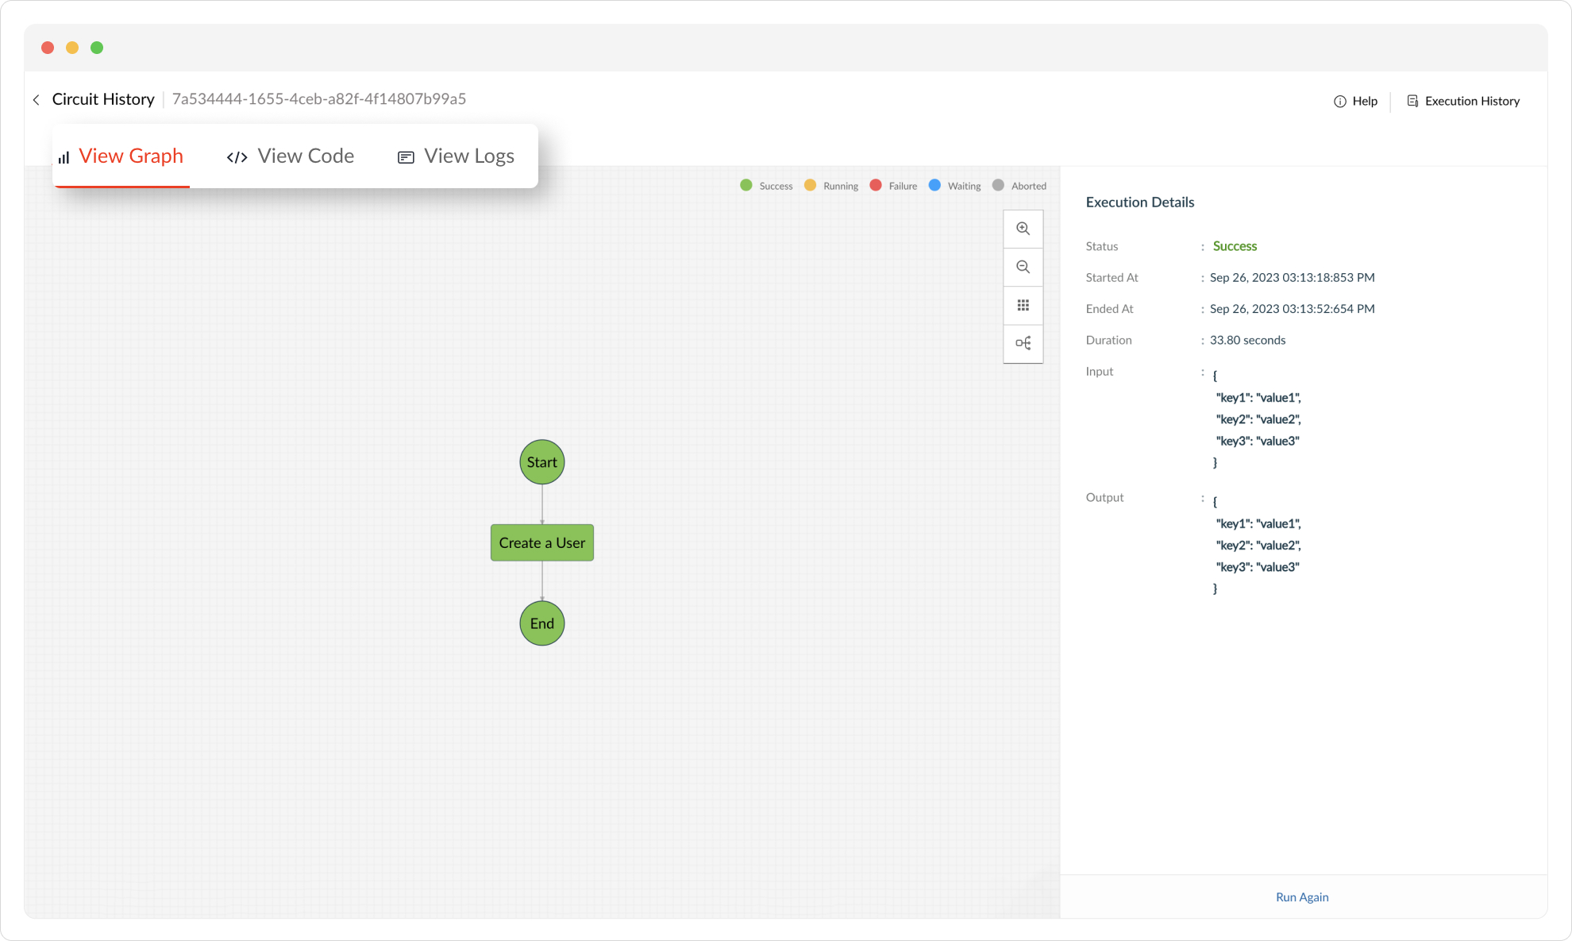Click the zoom out magnifier icon
This screenshot has height=941, width=1572.
click(x=1023, y=267)
